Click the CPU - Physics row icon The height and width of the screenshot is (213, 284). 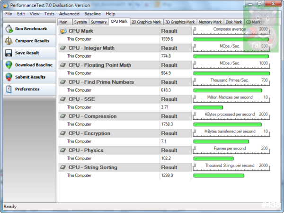63,150
